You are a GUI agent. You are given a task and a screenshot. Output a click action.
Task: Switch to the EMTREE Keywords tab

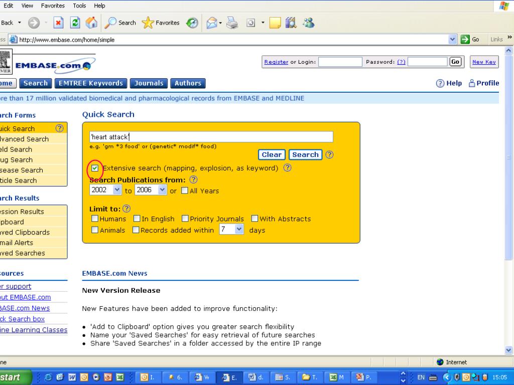tap(91, 83)
